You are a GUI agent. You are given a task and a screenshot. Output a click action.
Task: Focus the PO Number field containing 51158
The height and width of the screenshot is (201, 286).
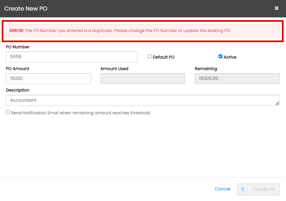pos(72,57)
